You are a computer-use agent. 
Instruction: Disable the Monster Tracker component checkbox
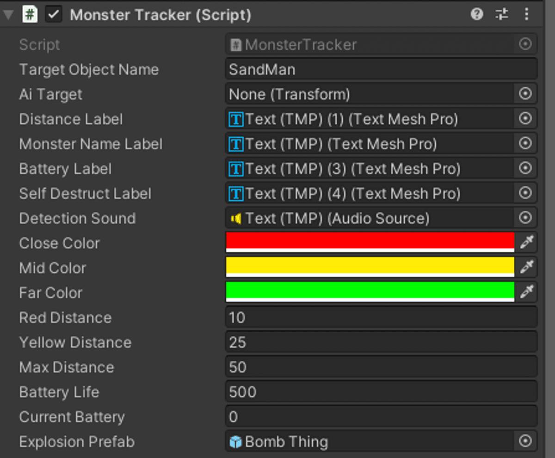click(x=53, y=14)
